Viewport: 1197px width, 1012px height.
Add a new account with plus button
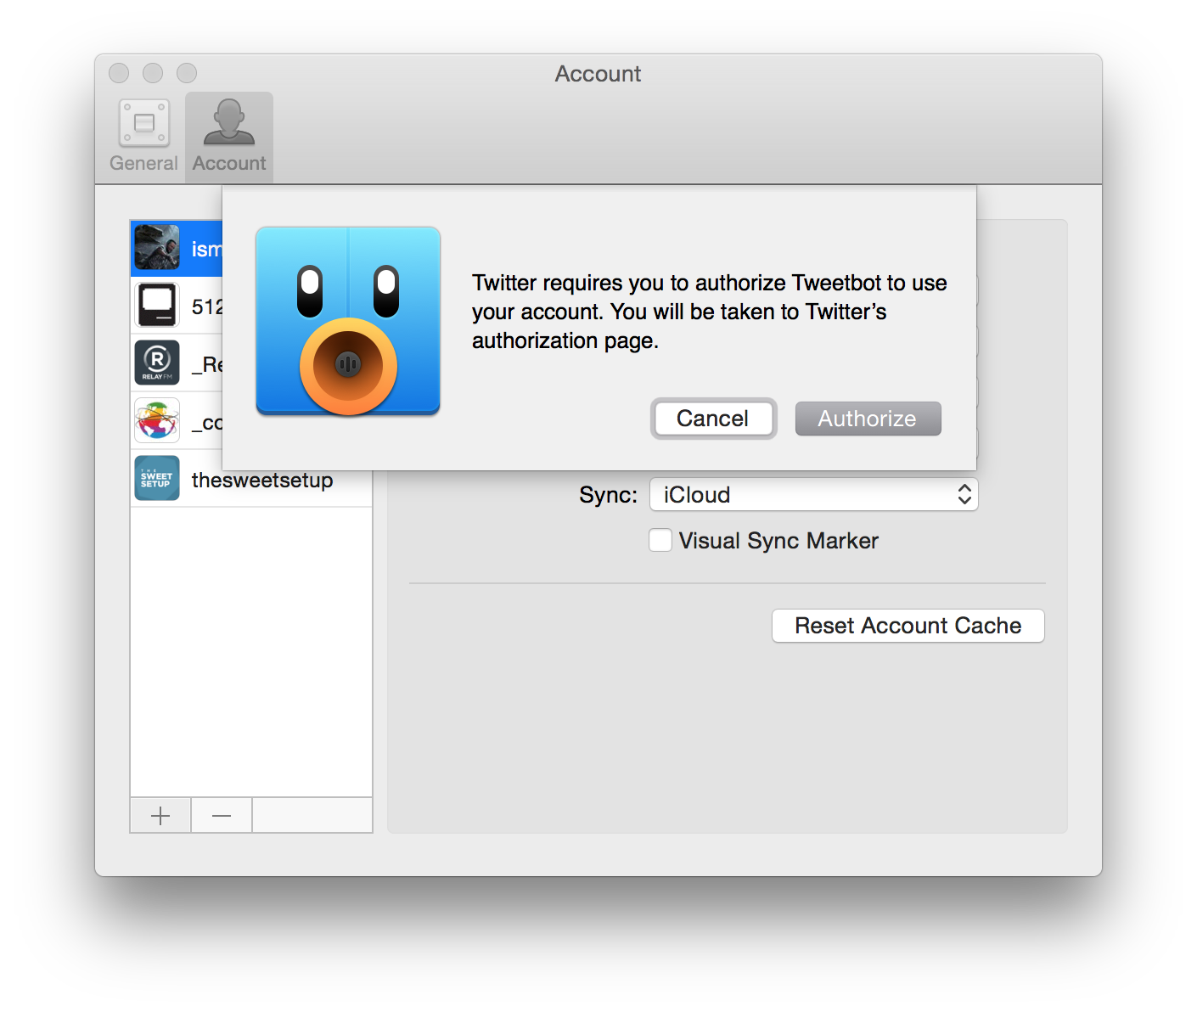pos(160,816)
